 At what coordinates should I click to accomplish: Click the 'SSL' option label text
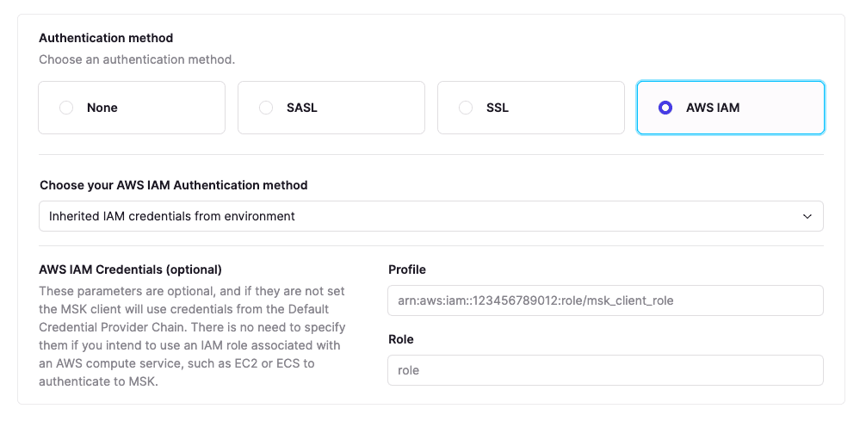pos(498,108)
